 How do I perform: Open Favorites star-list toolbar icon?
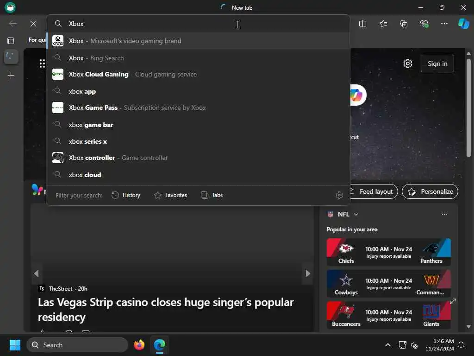coord(383,24)
